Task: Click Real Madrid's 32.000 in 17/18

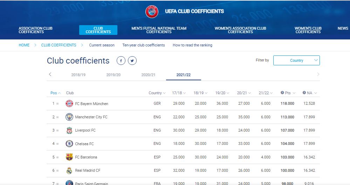Action: (179, 170)
